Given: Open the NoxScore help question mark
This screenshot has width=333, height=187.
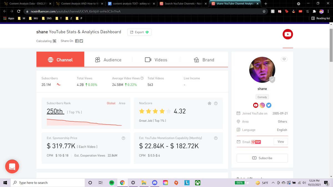Looking at the screenshot, I should 216,103.
